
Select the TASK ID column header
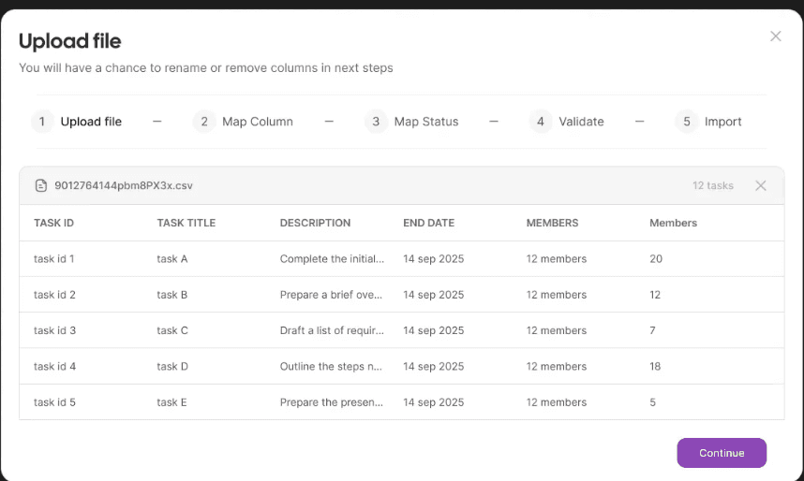[53, 223]
